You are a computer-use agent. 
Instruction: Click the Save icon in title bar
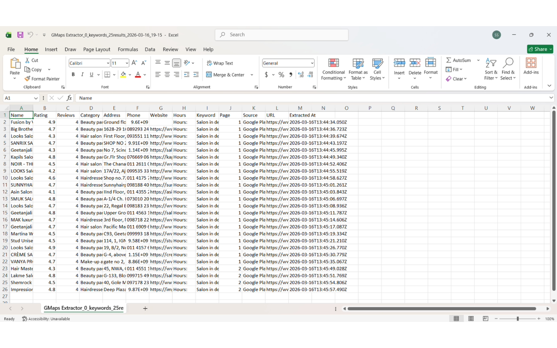[x=20, y=35]
